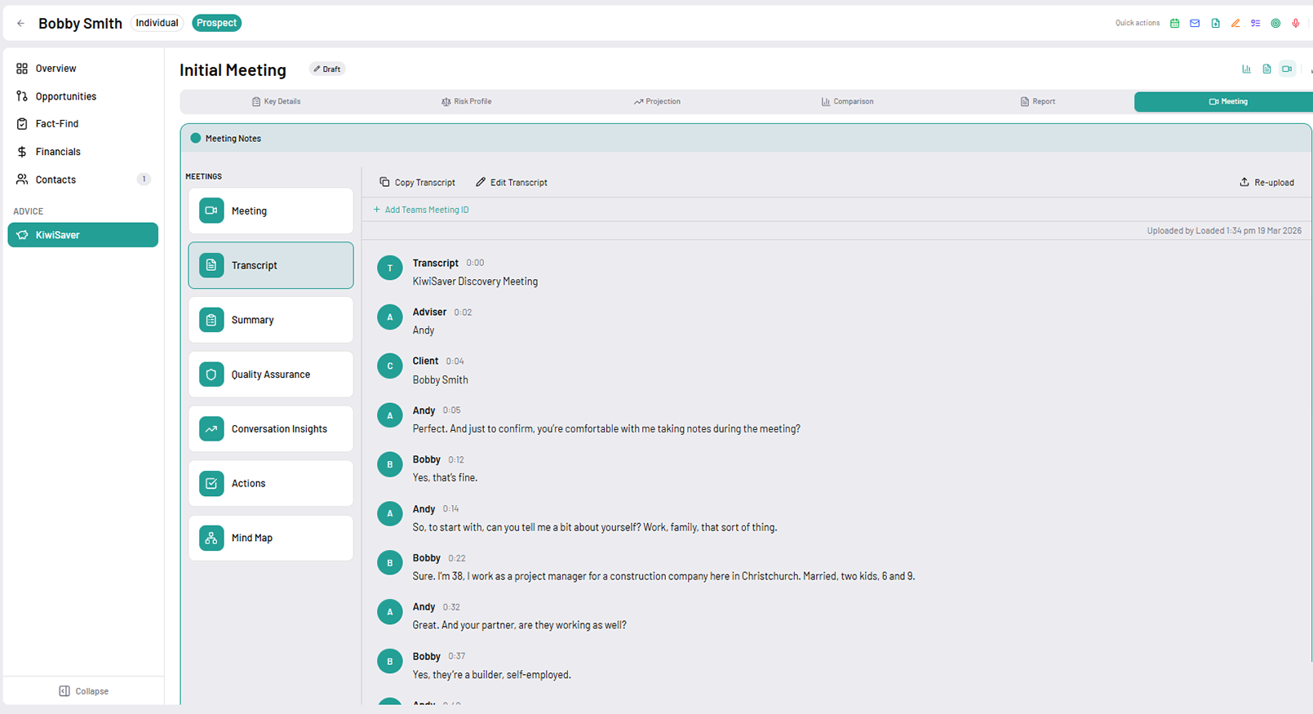1313x714 pixels.
Task: Open the Mind Map card
Action: (271, 538)
